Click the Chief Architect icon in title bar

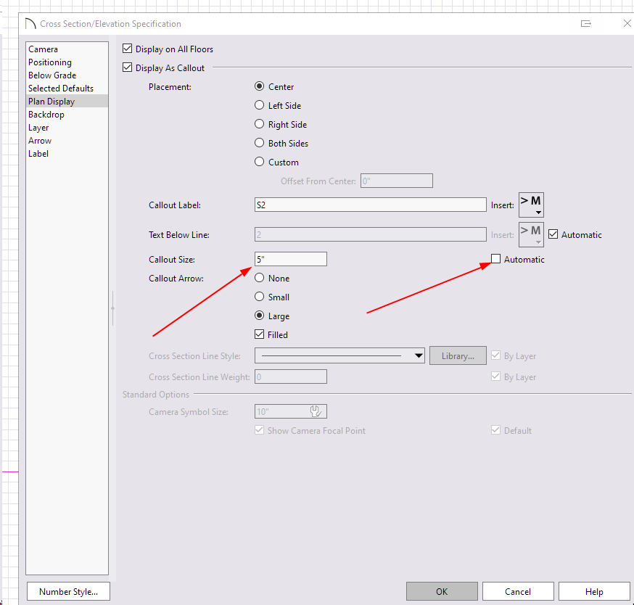[x=30, y=23]
